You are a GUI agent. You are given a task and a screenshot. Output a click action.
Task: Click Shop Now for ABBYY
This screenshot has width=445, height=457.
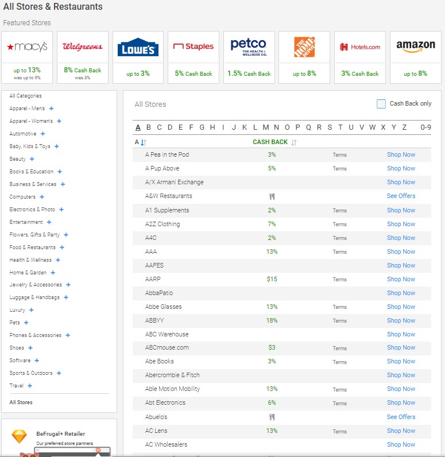[x=401, y=320]
